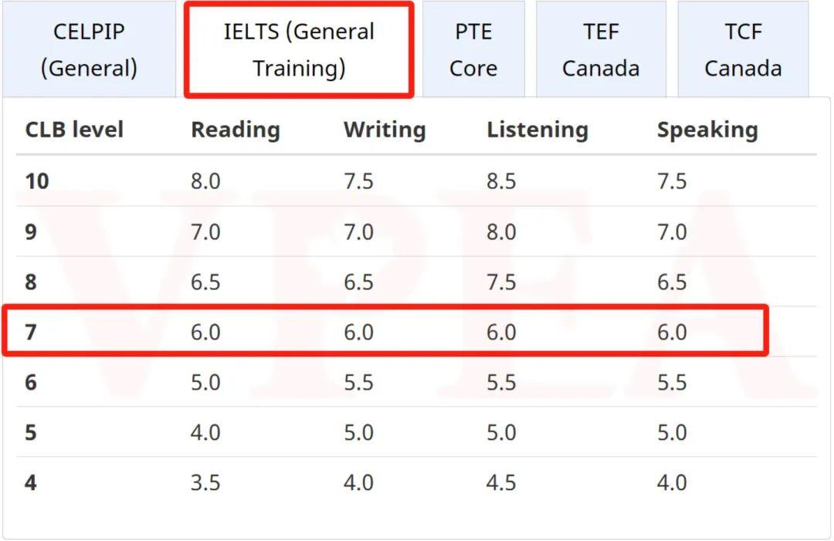Click the Writing column header

(x=385, y=130)
